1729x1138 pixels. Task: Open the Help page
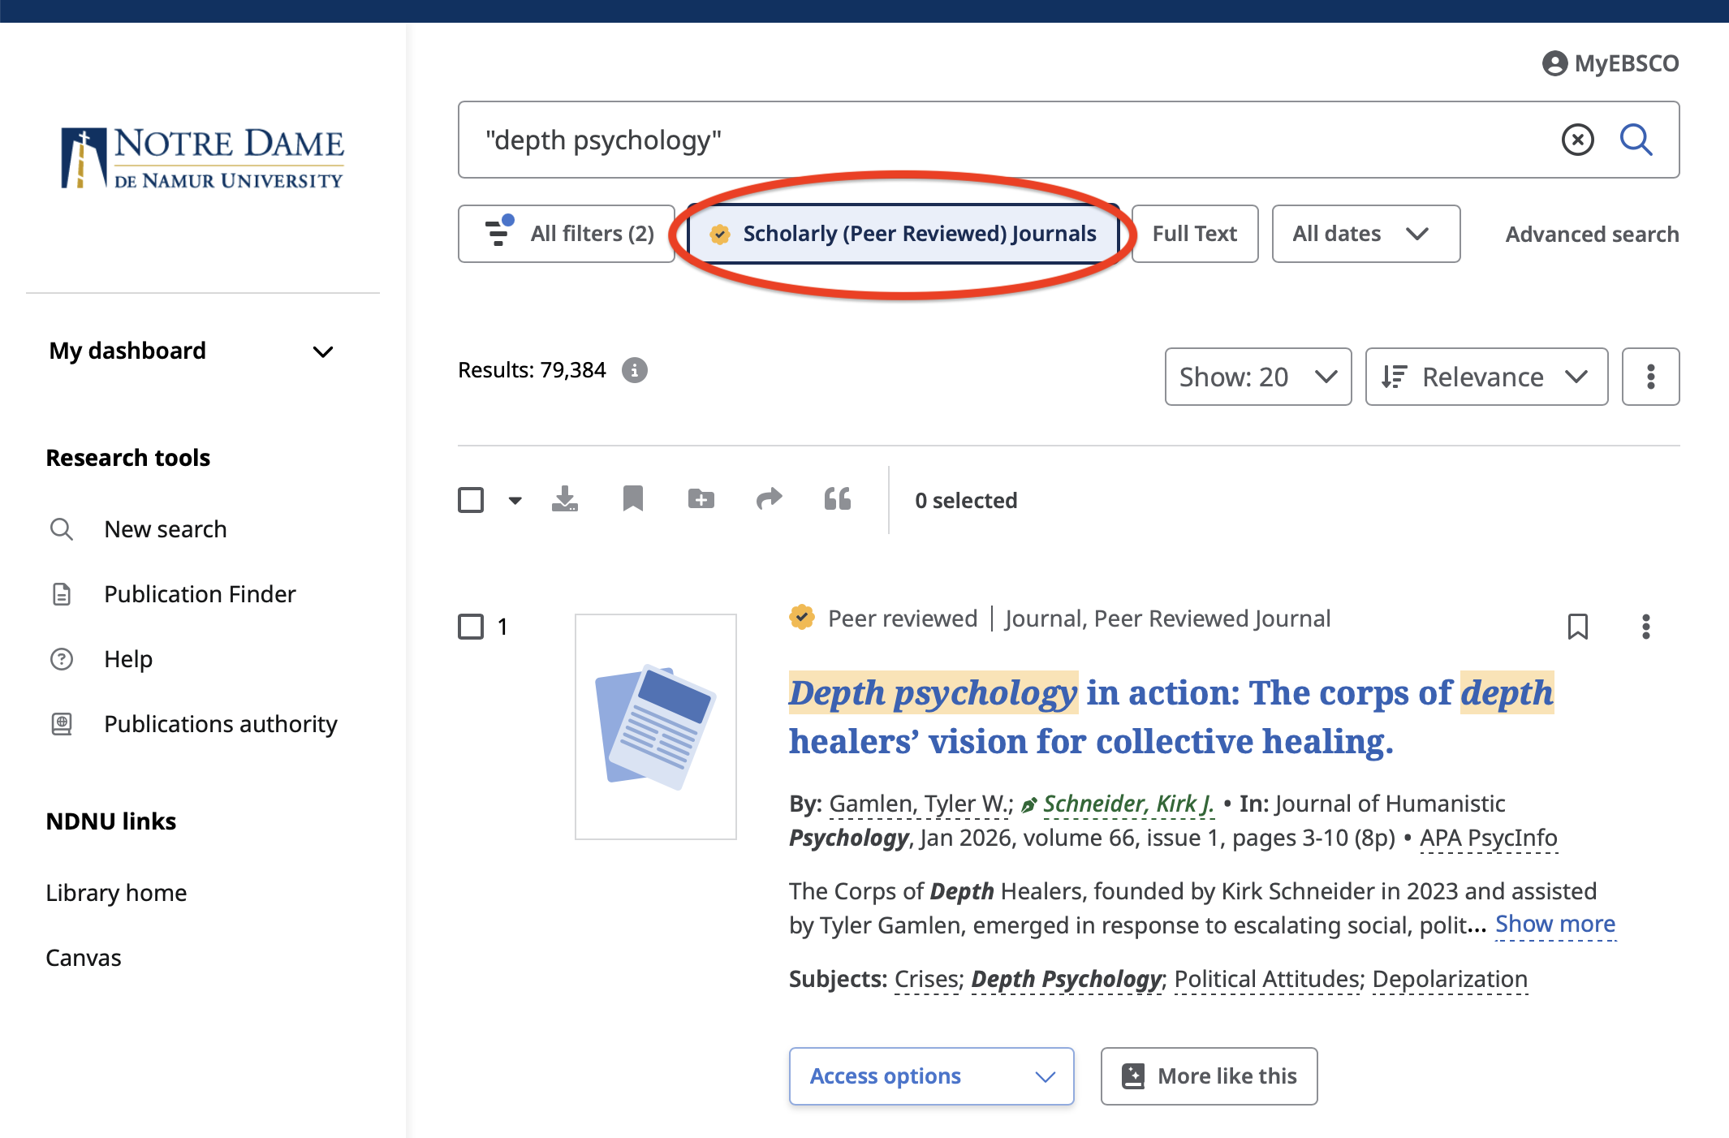[128, 659]
